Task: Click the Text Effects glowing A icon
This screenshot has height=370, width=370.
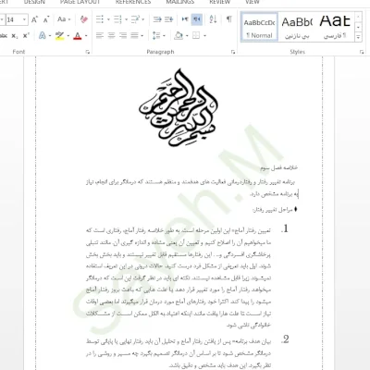Action: pyautogui.click(x=43, y=35)
